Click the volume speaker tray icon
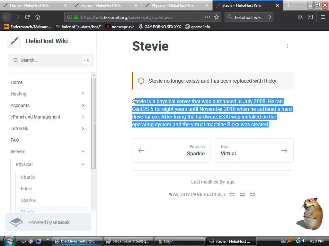This screenshot has width=329, height=246. click(304, 241)
